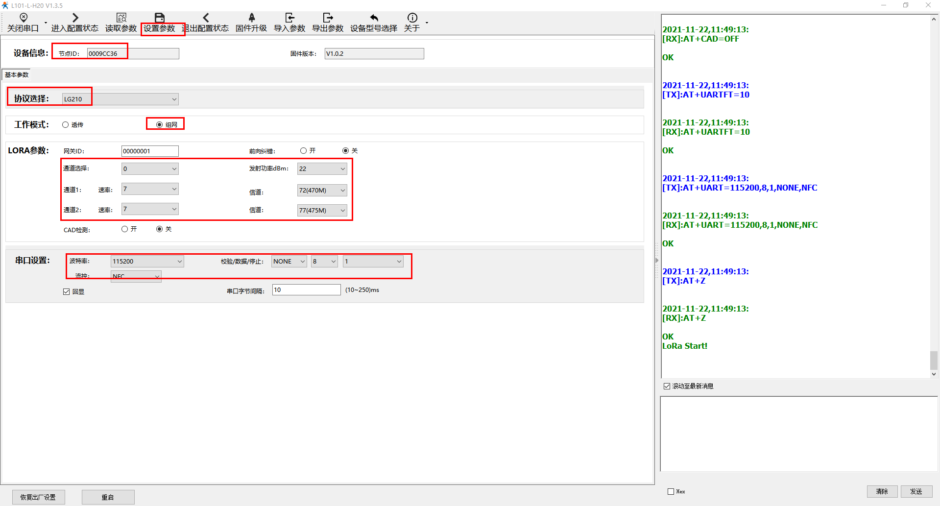Click the 进入配置状态 enter config icon

75,18
